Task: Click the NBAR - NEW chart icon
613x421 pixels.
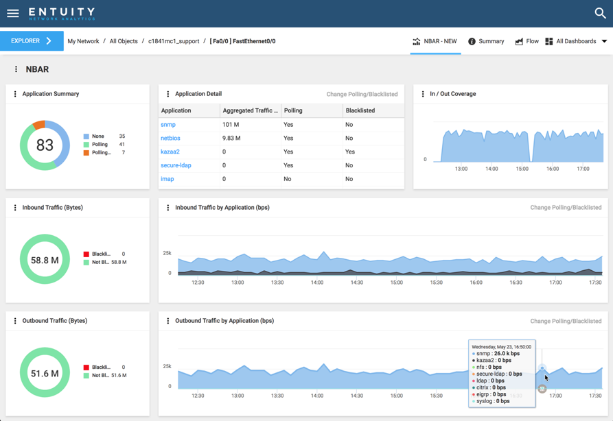Action: [417, 41]
